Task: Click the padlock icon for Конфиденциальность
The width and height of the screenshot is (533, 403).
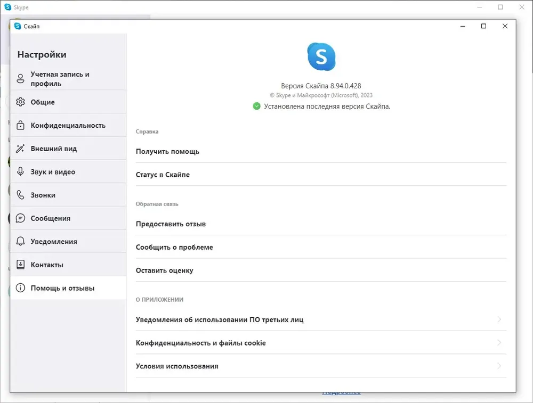Action: coord(20,125)
